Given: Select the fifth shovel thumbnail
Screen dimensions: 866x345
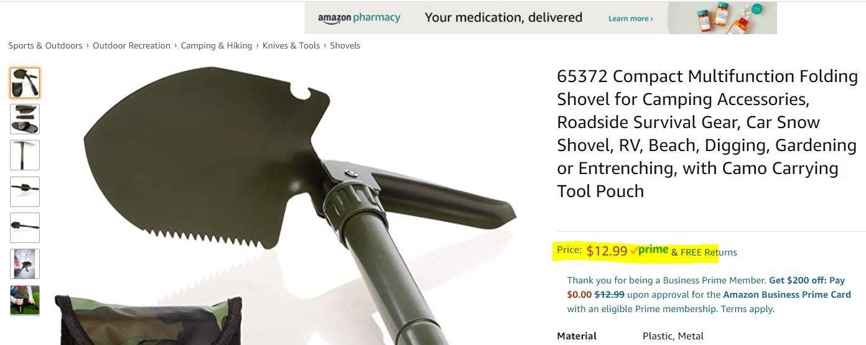Looking at the screenshot, I should click(25, 228).
